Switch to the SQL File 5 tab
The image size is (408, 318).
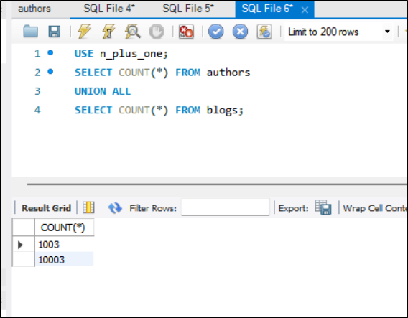tap(188, 9)
